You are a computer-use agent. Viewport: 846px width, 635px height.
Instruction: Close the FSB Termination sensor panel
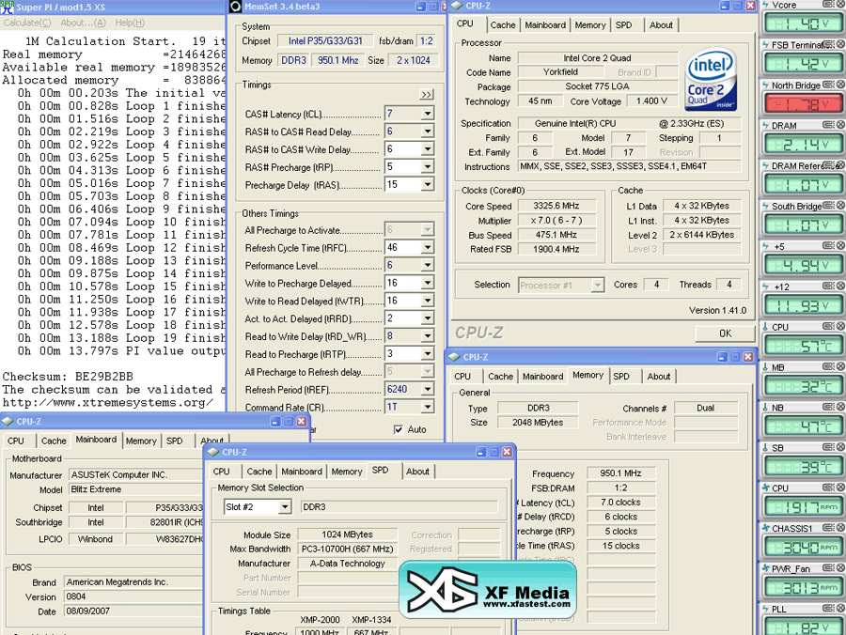[840, 44]
